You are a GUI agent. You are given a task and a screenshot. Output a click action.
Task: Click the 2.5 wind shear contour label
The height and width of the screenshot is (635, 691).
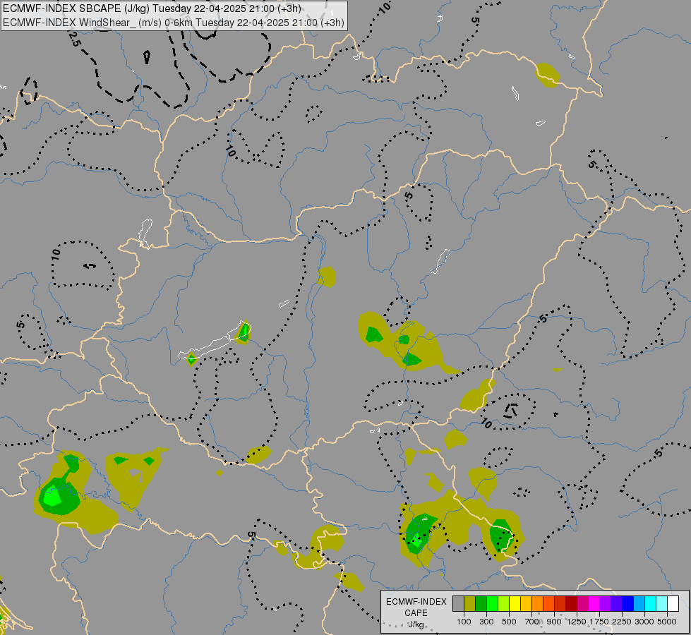point(73,39)
